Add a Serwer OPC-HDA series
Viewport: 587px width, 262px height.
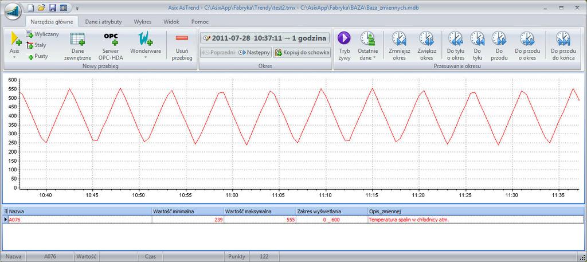tap(111, 46)
